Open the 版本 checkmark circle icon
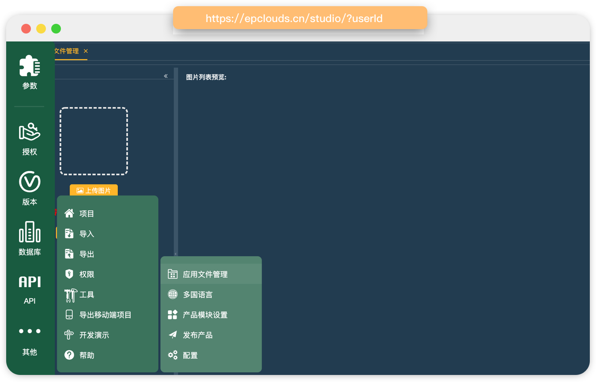Screen dimensions: 596x382 click(30, 182)
